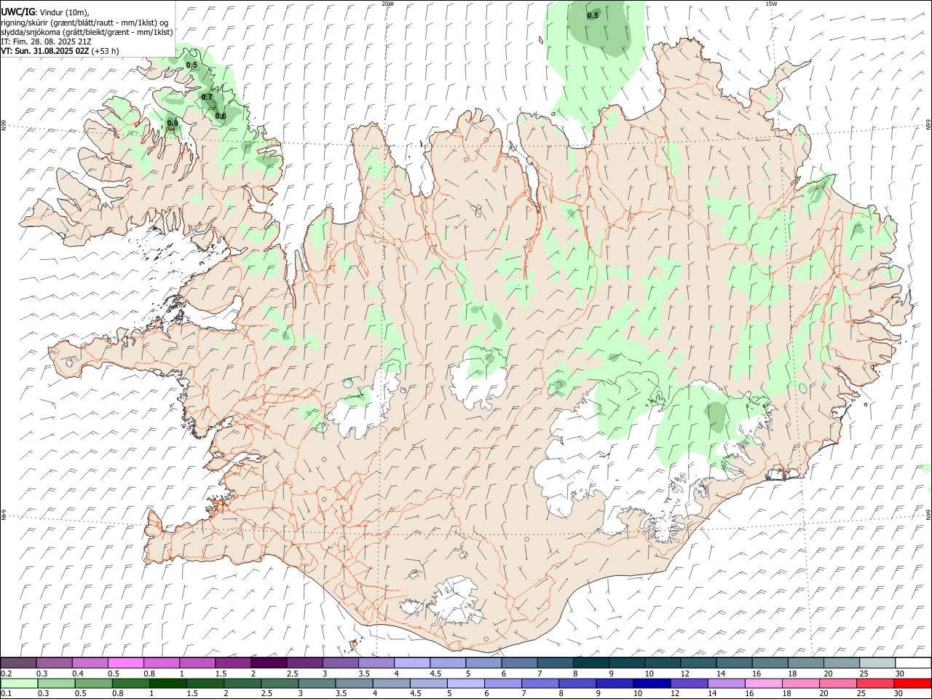
Task: Select the mid-green 0.8–1 lower legend swatch
Action: tap(130, 683)
